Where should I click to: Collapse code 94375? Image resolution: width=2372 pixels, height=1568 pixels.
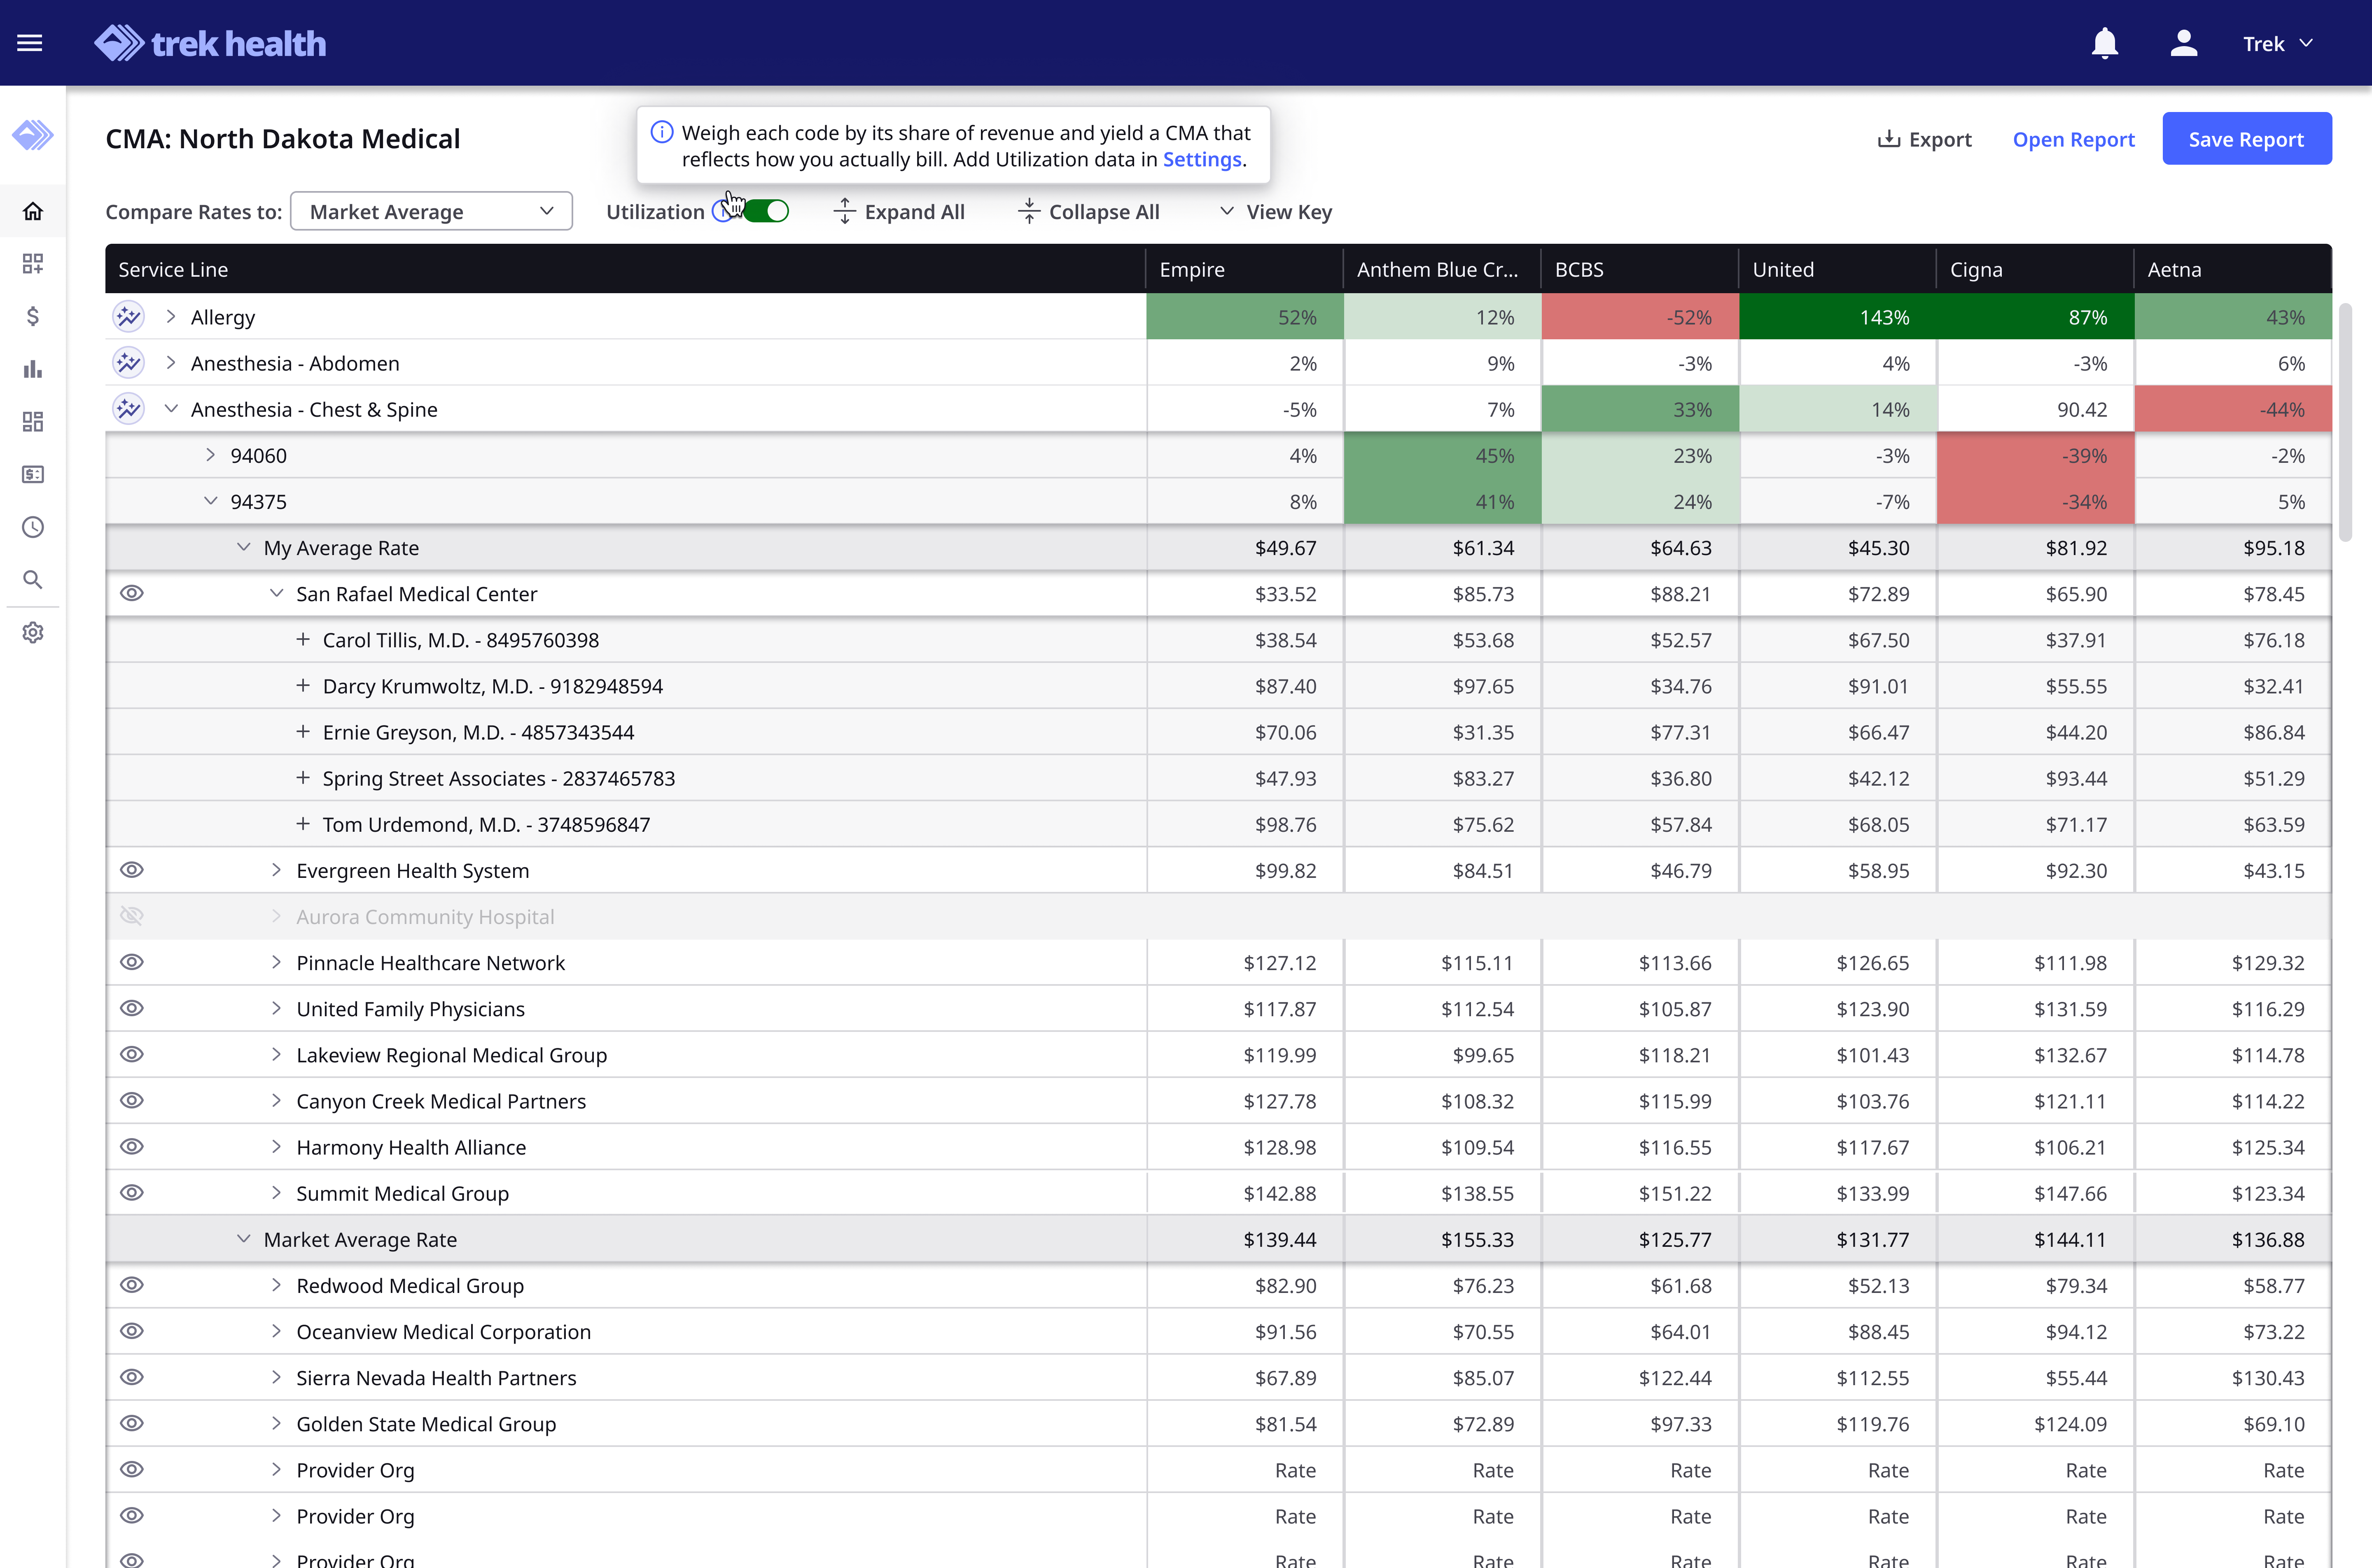210,501
